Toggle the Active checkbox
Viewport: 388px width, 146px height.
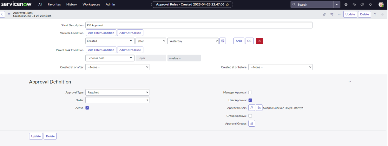(x=87, y=108)
